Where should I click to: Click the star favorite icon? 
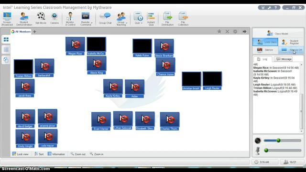(x=219, y=32)
